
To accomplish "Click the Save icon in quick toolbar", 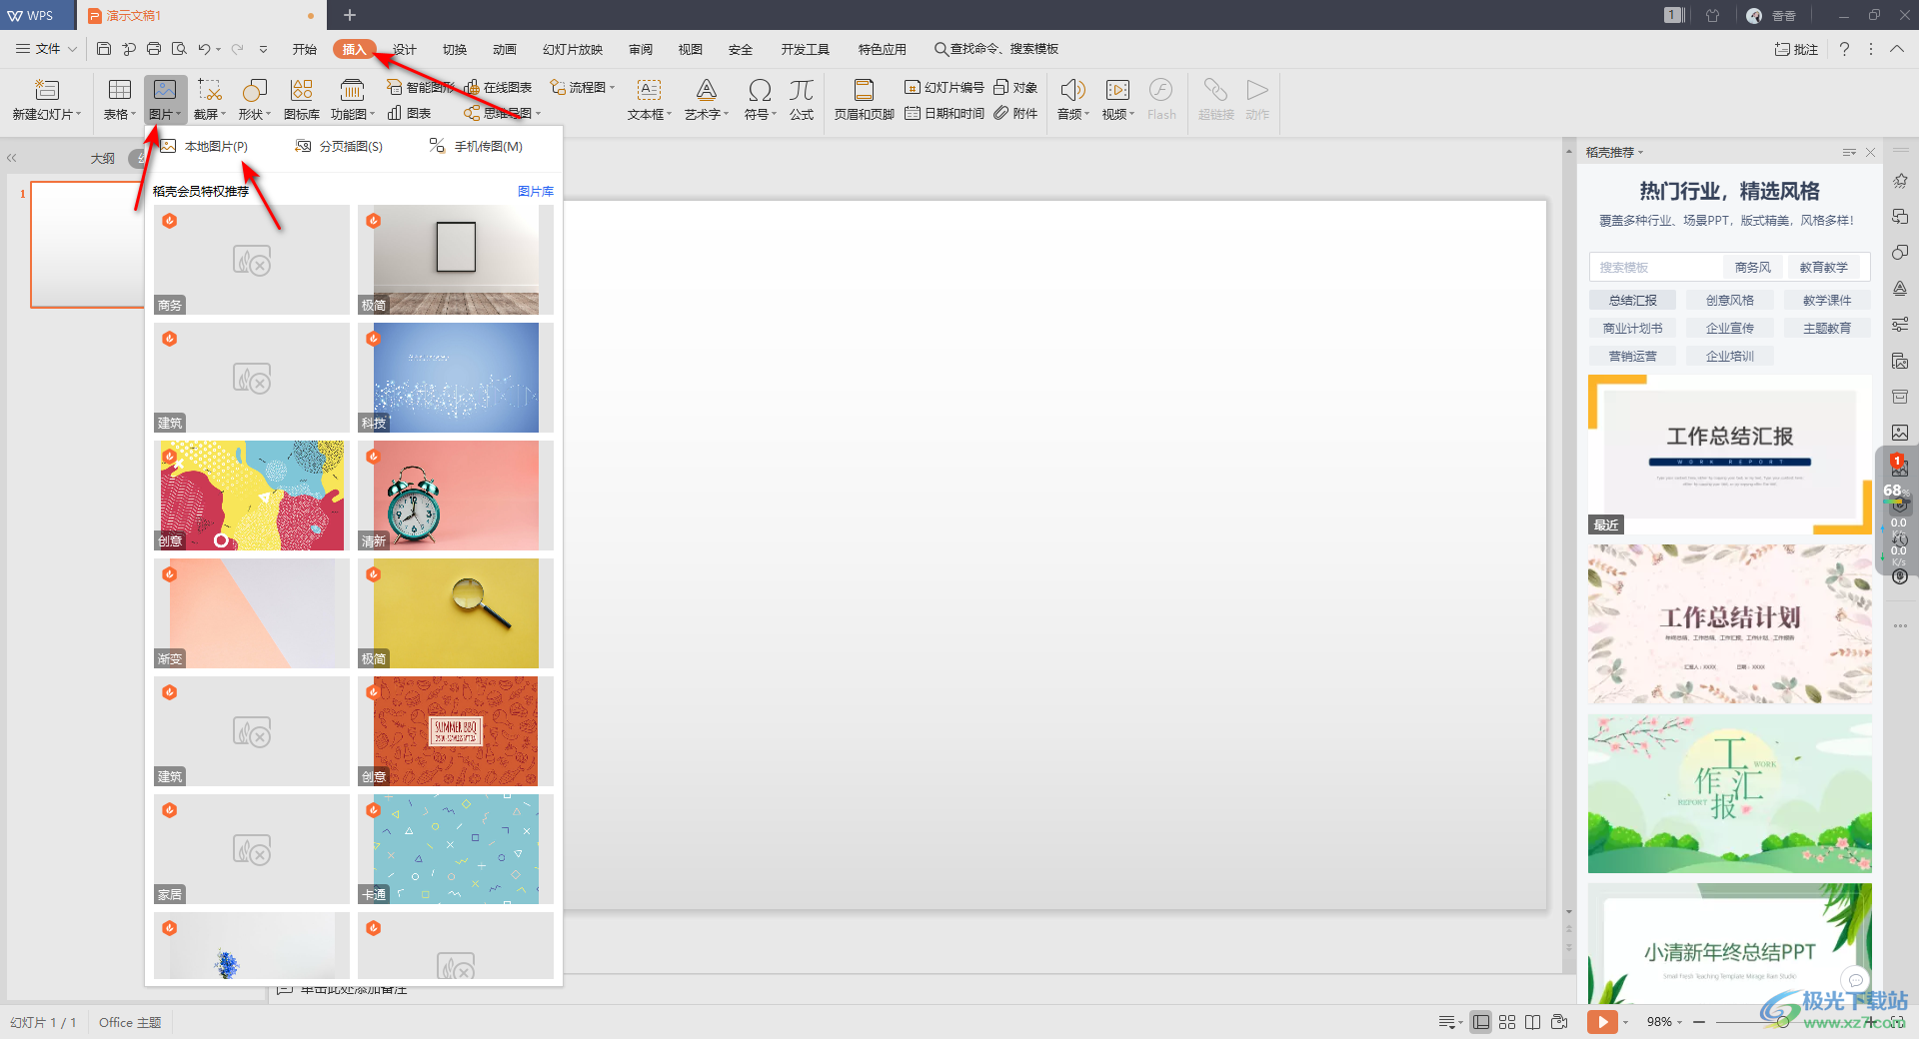I will (104, 49).
